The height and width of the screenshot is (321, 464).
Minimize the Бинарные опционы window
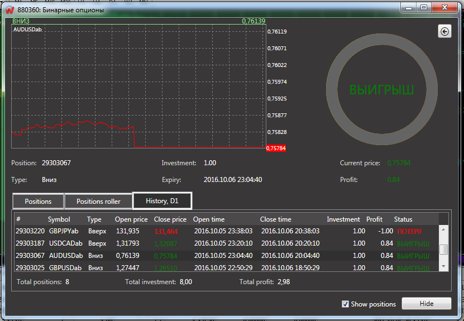(x=409, y=8)
